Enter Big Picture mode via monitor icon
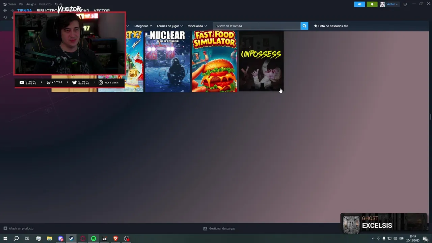 405,4
